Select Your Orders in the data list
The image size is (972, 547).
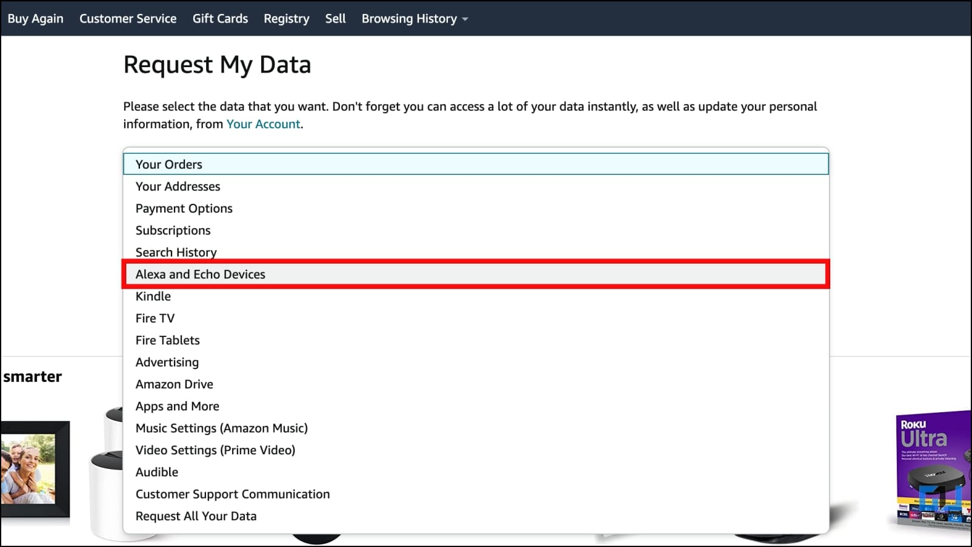(476, 164)
